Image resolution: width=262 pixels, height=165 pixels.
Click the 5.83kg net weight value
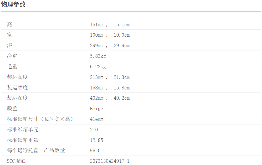click(98, 56)
